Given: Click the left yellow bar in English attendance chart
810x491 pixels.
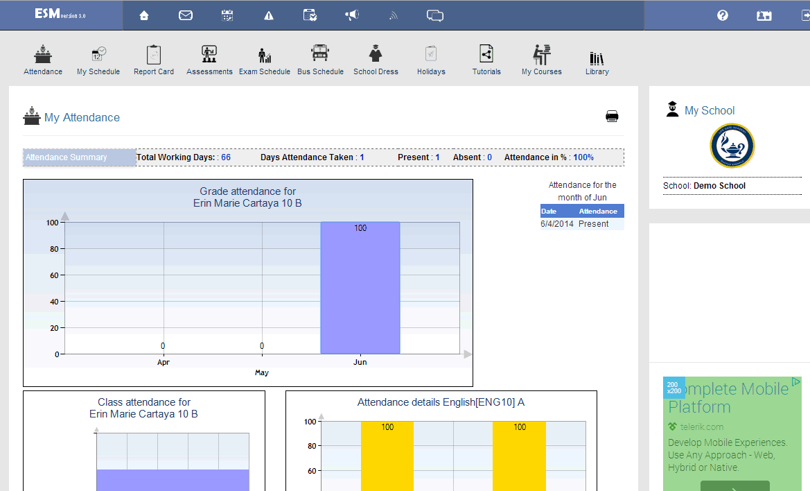Looking at the screenshot, I should click(387, 456).
